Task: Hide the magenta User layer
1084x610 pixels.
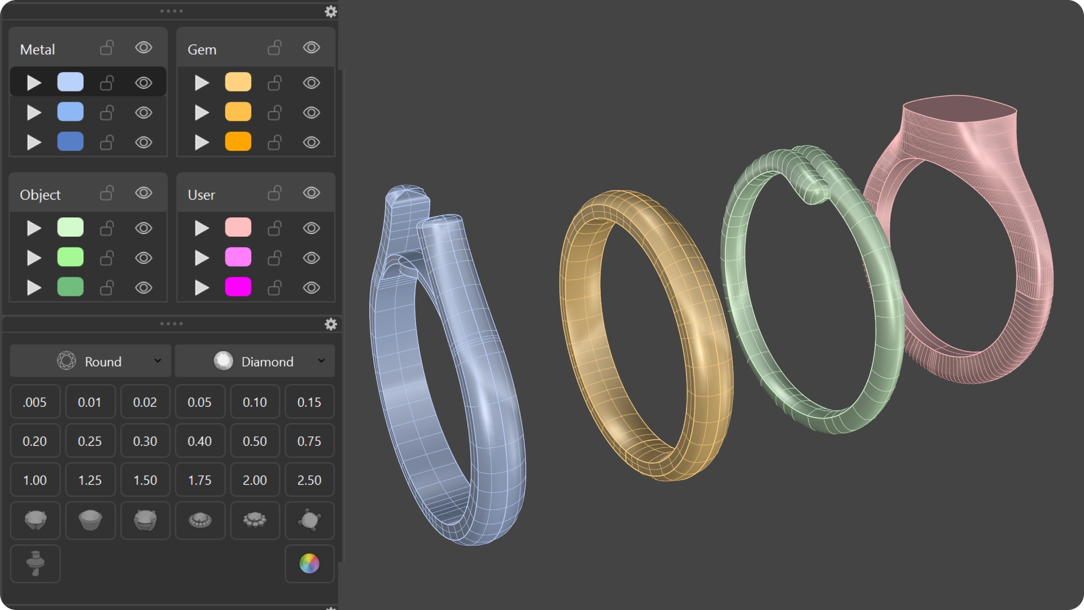Action: coord(311,288)
